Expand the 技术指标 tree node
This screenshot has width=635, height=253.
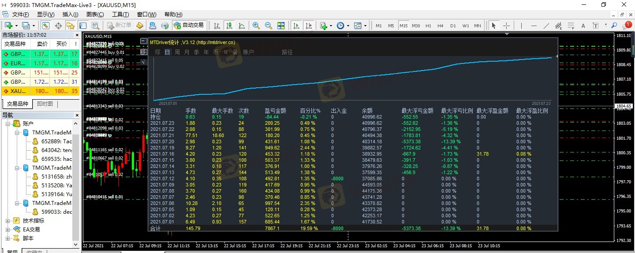coord(8,220)
